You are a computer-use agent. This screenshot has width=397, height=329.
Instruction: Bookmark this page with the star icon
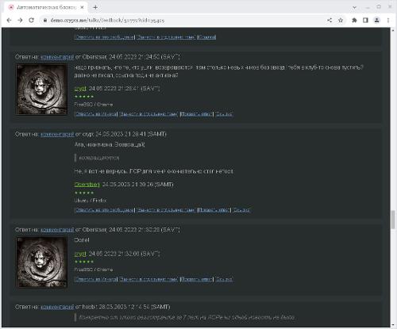point(341,21)
